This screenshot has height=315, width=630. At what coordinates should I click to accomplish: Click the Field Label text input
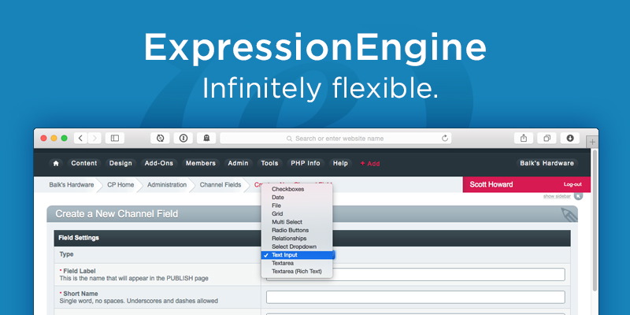(415, 275)
